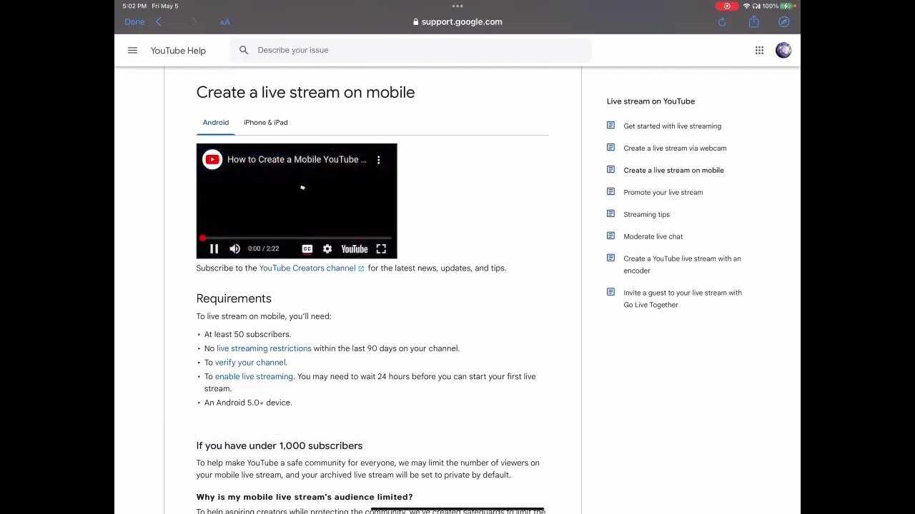Go forward with the right chevron
This screenshot has width=915, height=514.
(194, 22)
